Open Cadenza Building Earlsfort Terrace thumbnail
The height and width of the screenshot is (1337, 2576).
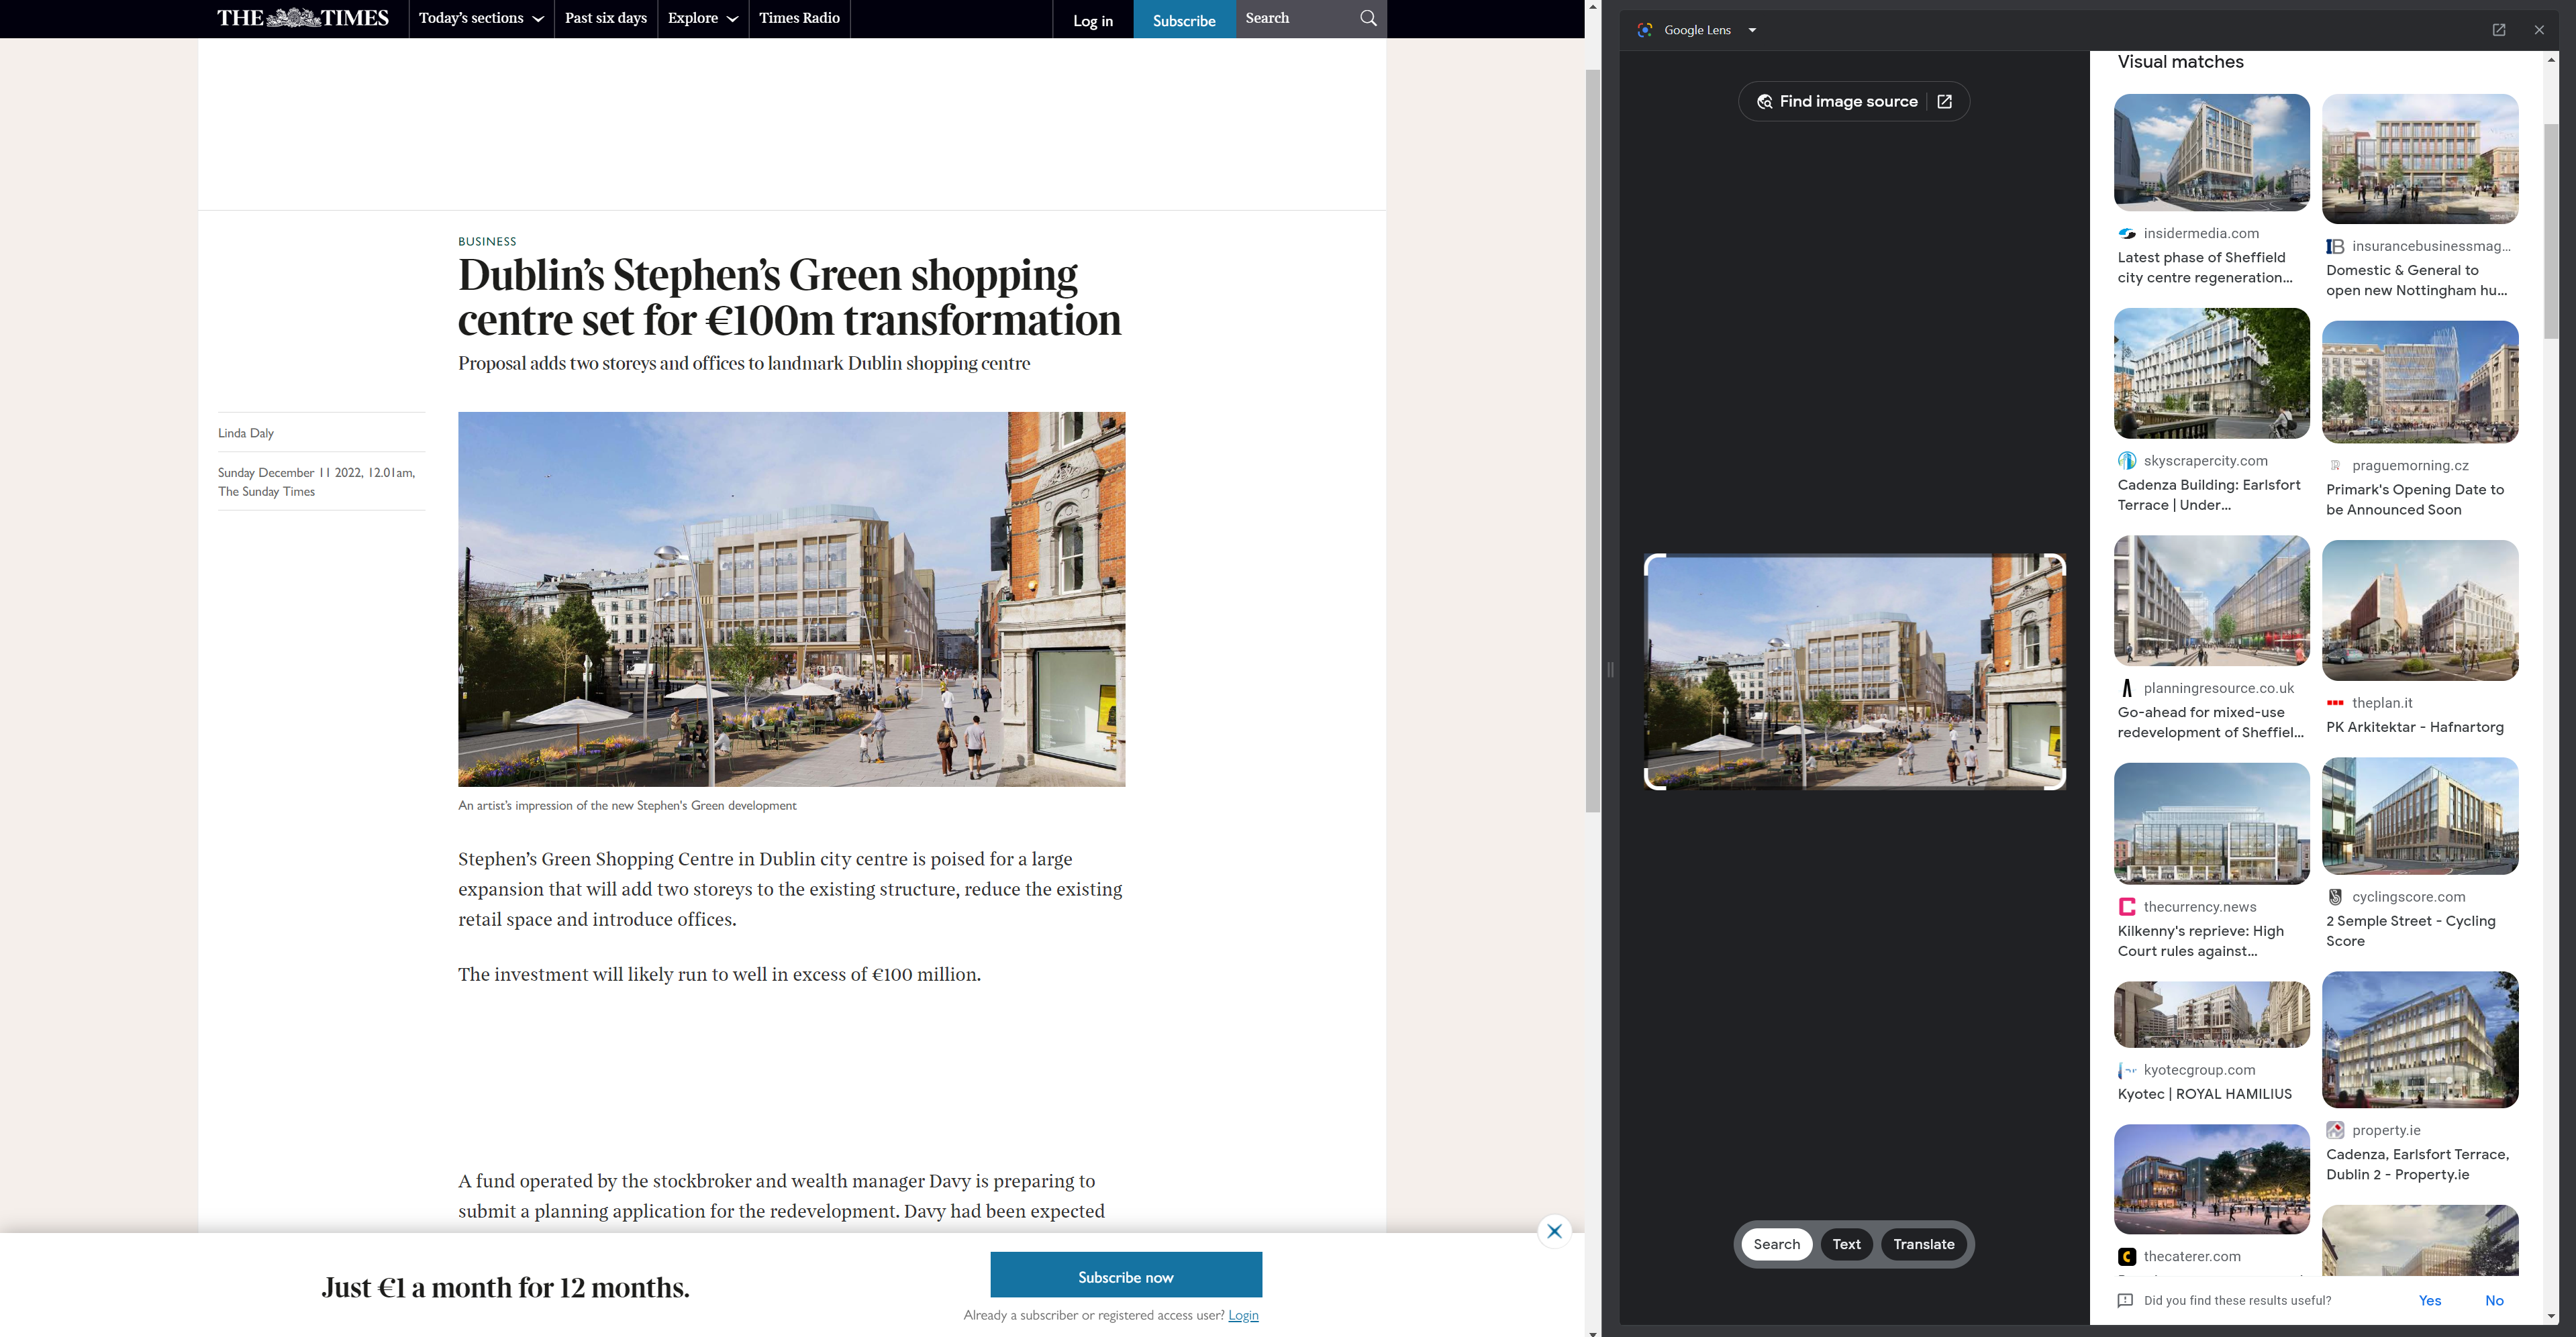coord(2211,373)
